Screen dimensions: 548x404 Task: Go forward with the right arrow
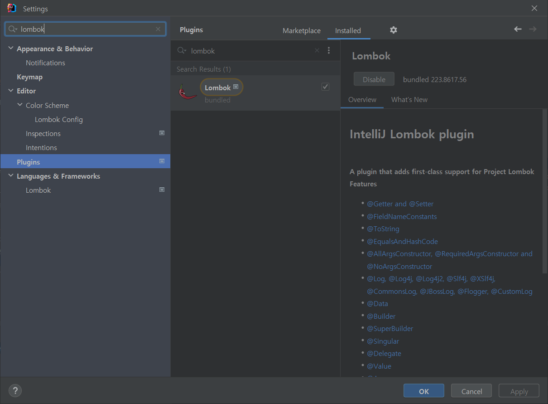(533, 29)
